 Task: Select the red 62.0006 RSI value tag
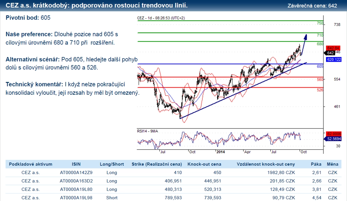(334, 134)
